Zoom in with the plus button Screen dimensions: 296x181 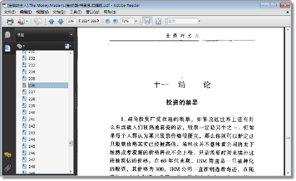click(x=115, y=21)
